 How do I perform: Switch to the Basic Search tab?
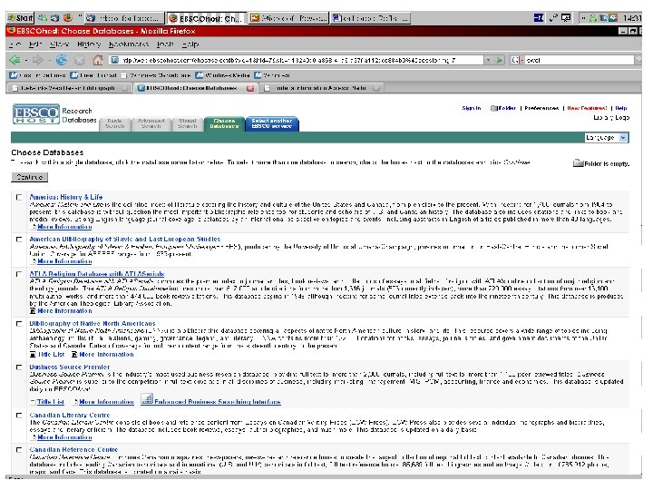pos(114,123)
